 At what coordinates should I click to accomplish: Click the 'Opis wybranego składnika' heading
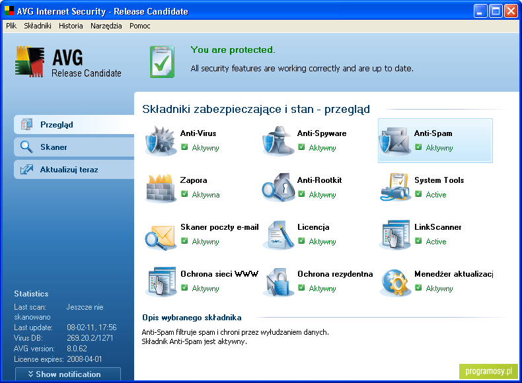pos(192,318)
